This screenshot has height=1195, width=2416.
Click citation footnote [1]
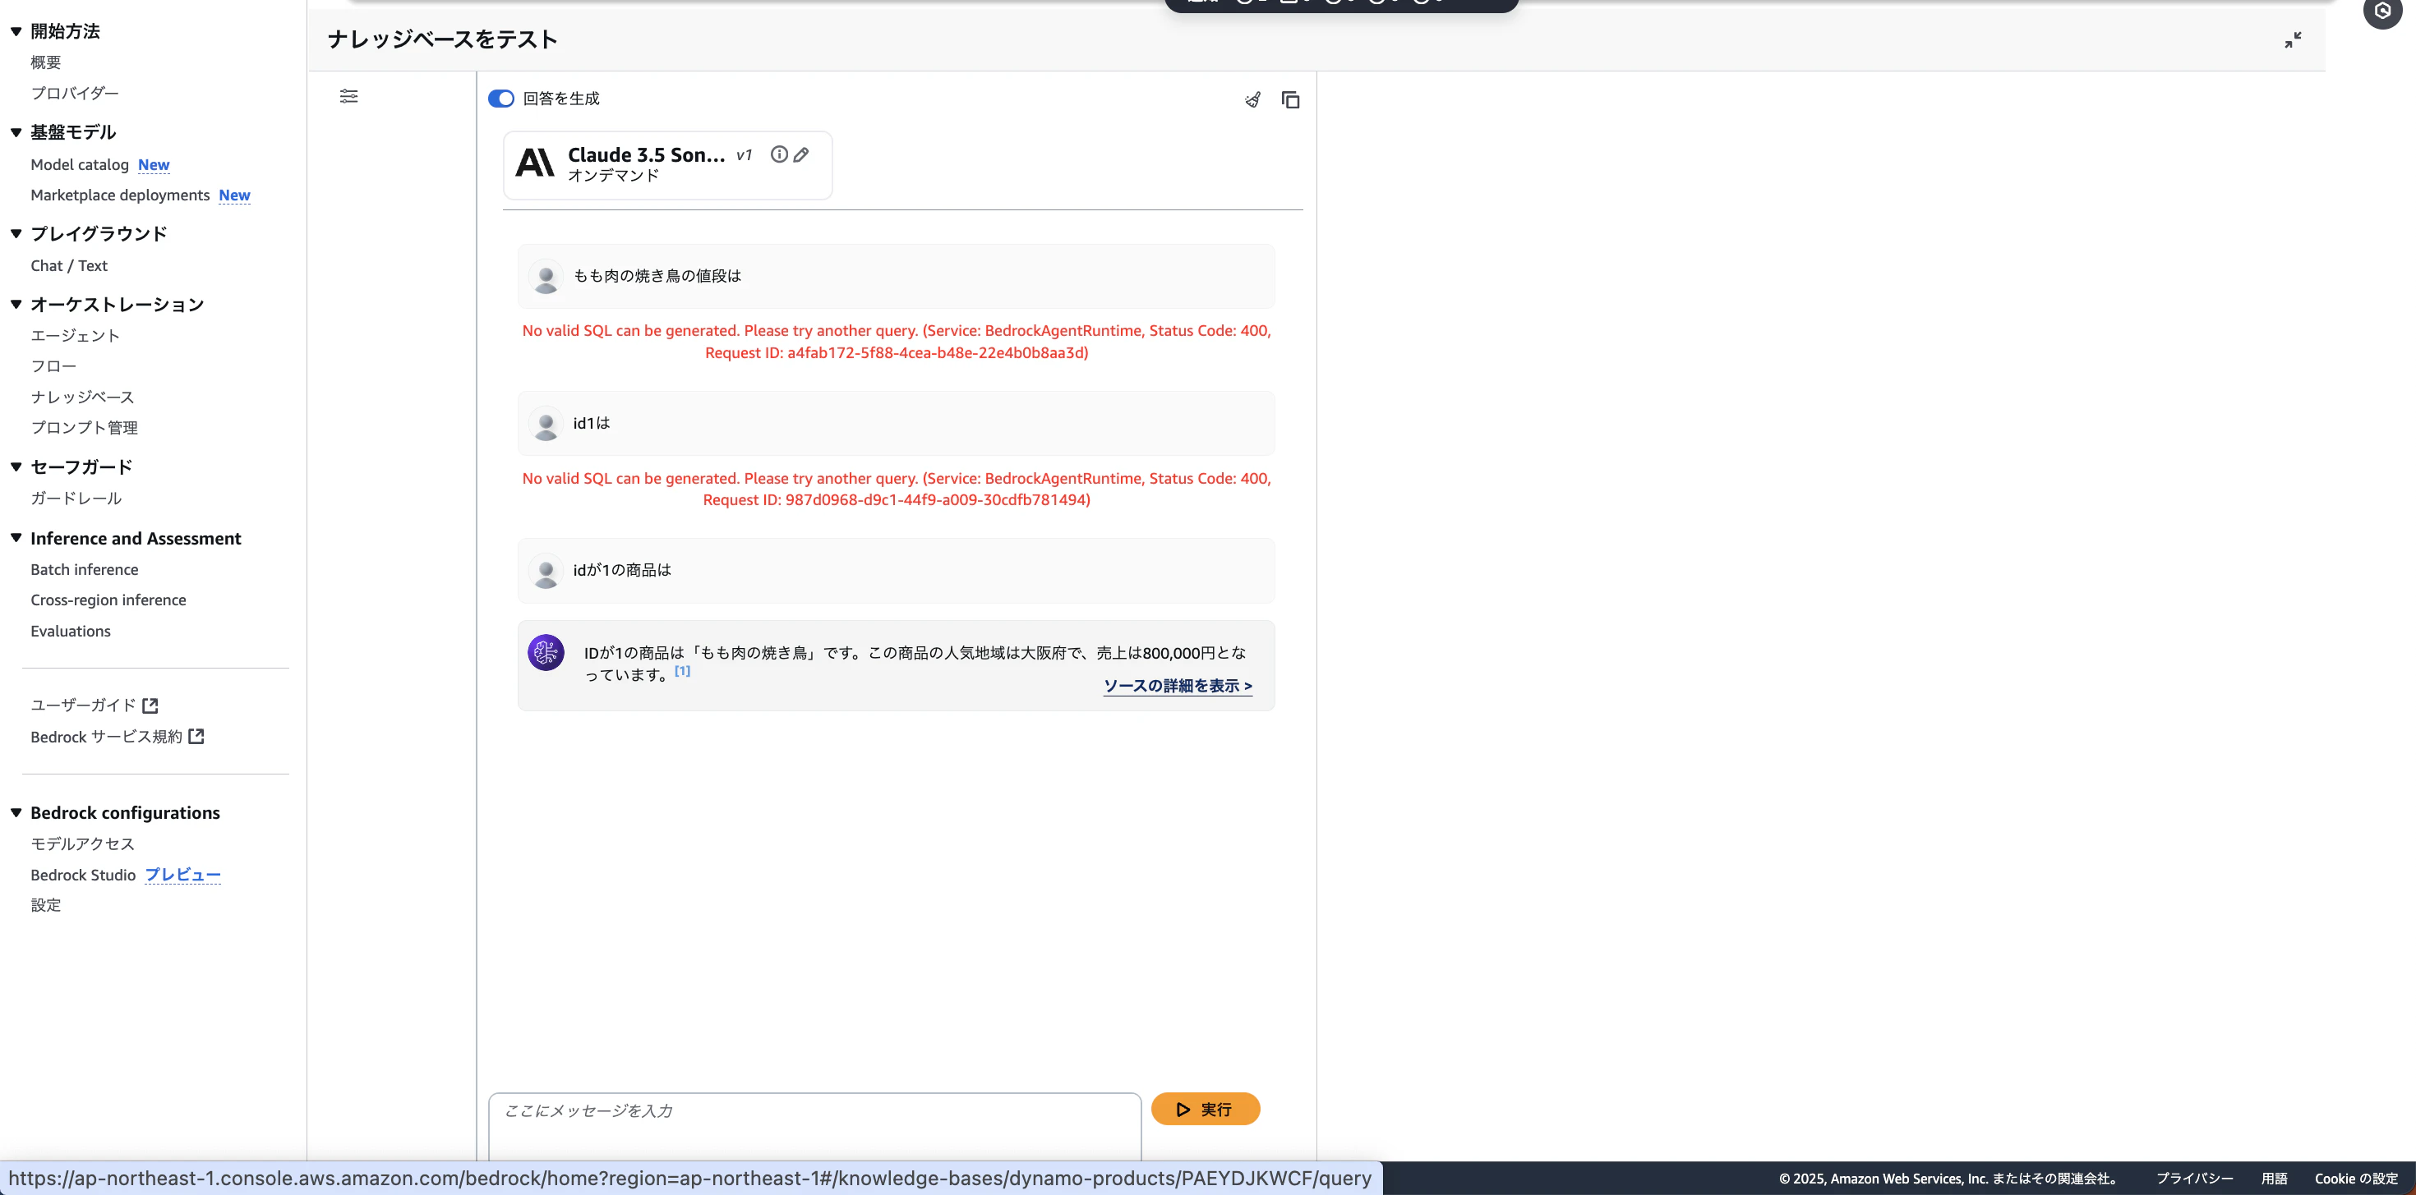pos(682,670)
